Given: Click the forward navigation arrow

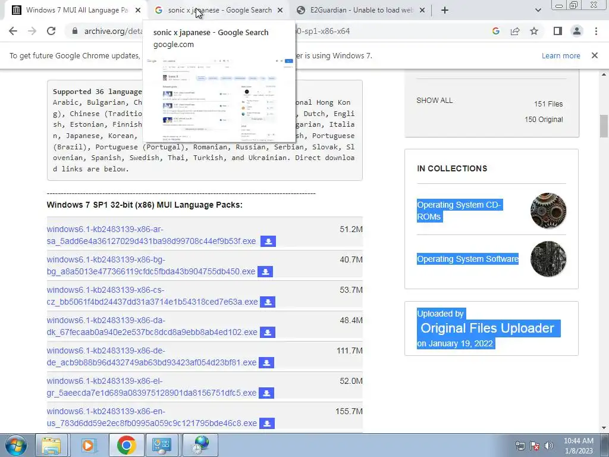Looking at the screenshot, I should (32, 31).
